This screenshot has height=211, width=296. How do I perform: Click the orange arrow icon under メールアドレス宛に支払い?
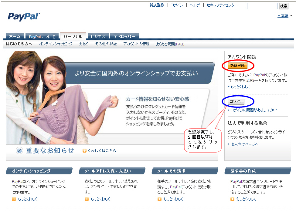pos(87,199)
